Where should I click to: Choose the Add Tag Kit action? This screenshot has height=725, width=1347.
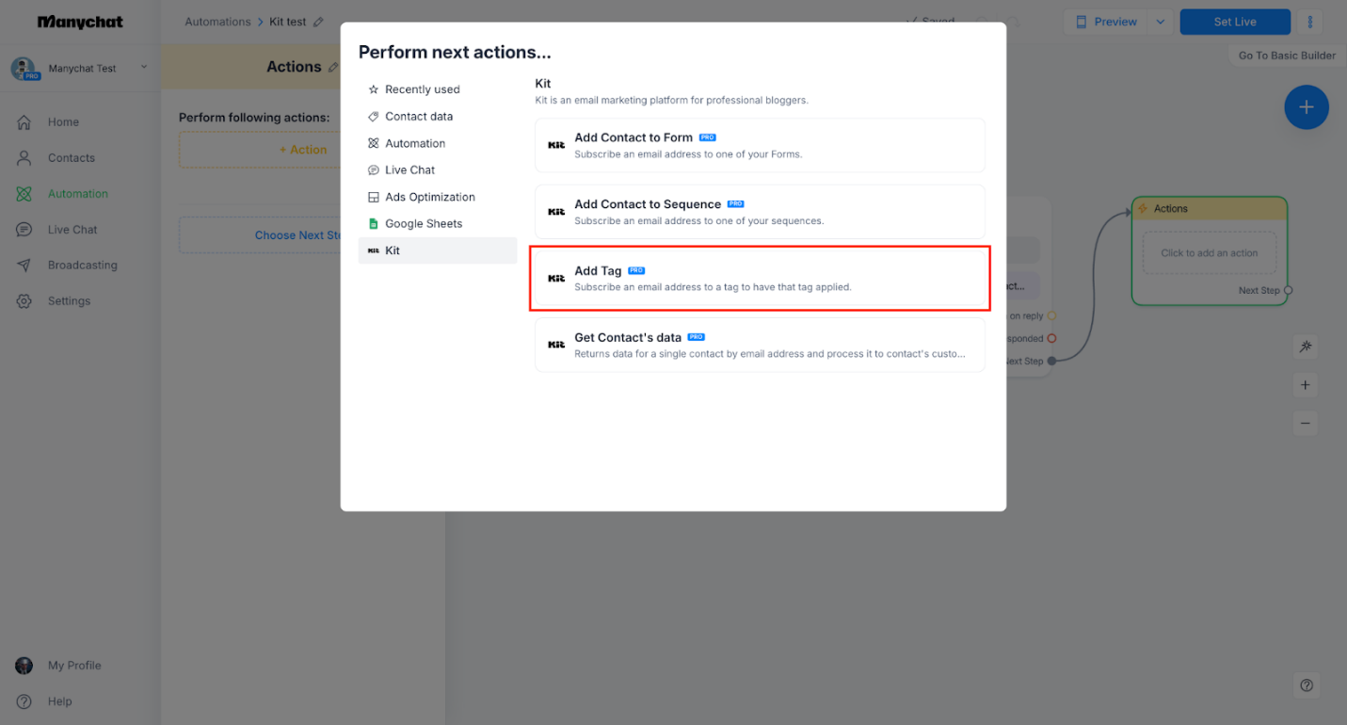760,278
